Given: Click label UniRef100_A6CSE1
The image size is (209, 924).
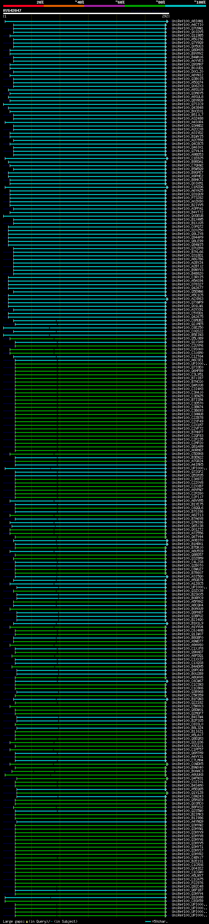Looking at the screenshot, I should click(x=187, y=360).
